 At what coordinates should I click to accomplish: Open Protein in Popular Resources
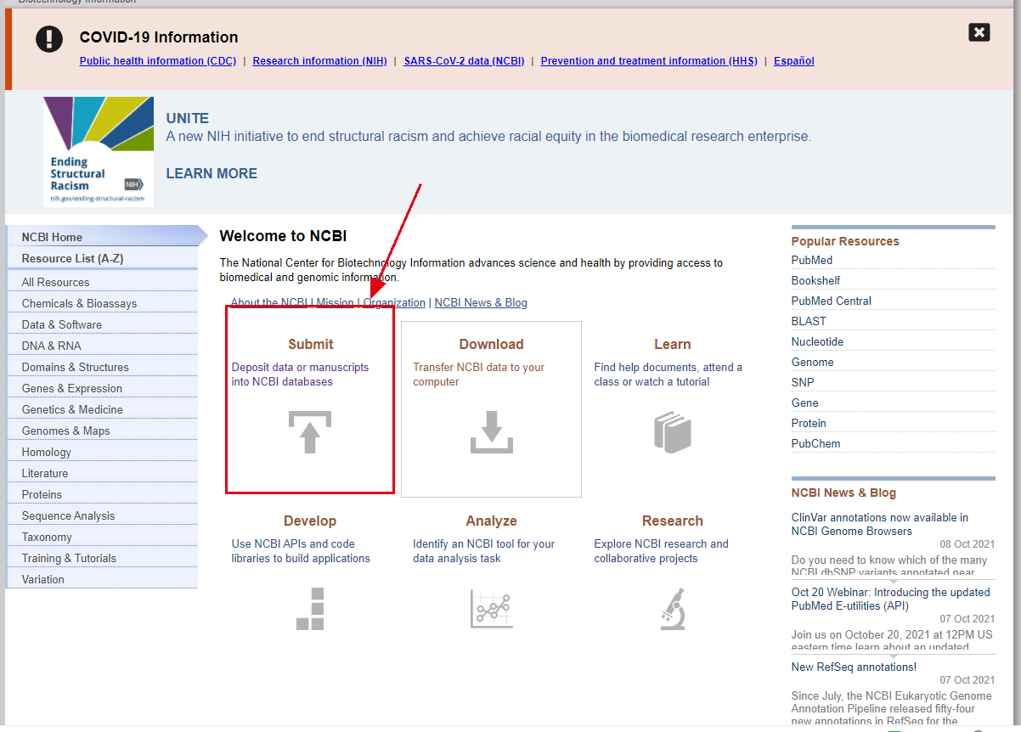[x=809, y=423]
